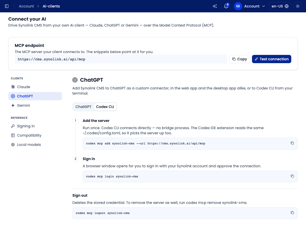
Task: Click the 'Sign out' heading
Action: point(80,195)
